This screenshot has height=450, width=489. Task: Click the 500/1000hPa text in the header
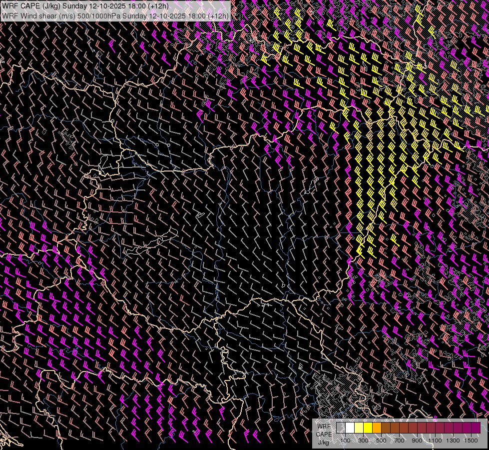tap(98, 15)
